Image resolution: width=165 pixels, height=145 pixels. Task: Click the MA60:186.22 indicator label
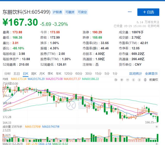[90, 79]
